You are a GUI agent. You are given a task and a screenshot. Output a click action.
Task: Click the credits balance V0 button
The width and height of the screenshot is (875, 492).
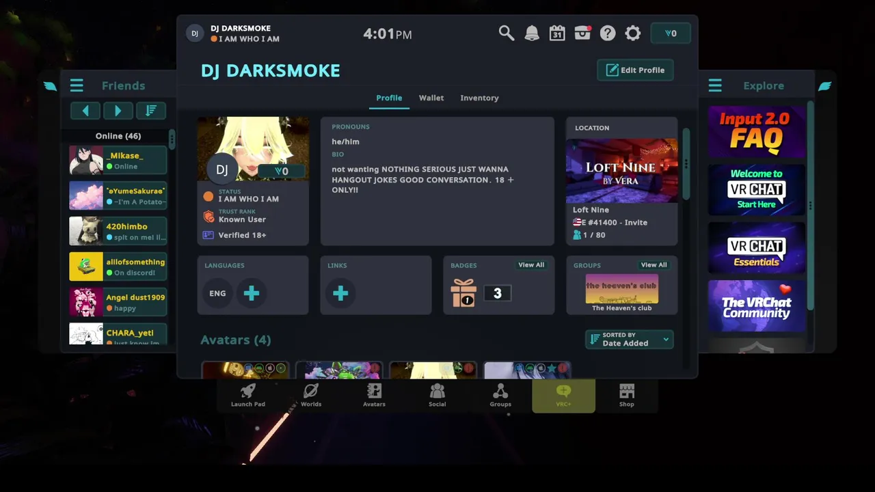[671, 33]
